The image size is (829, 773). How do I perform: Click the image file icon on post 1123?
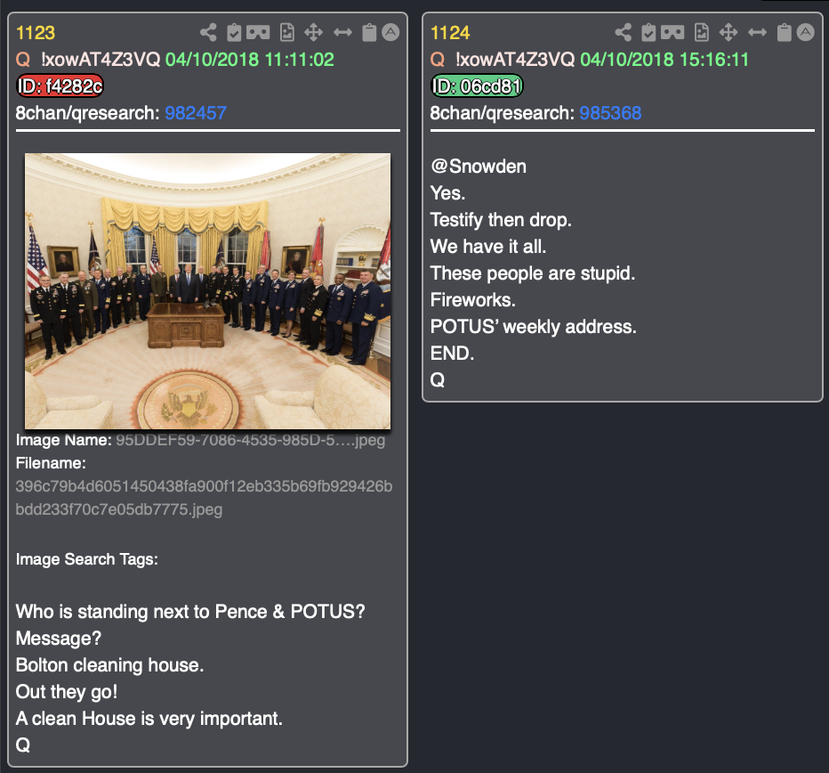(x=287, y=32)
